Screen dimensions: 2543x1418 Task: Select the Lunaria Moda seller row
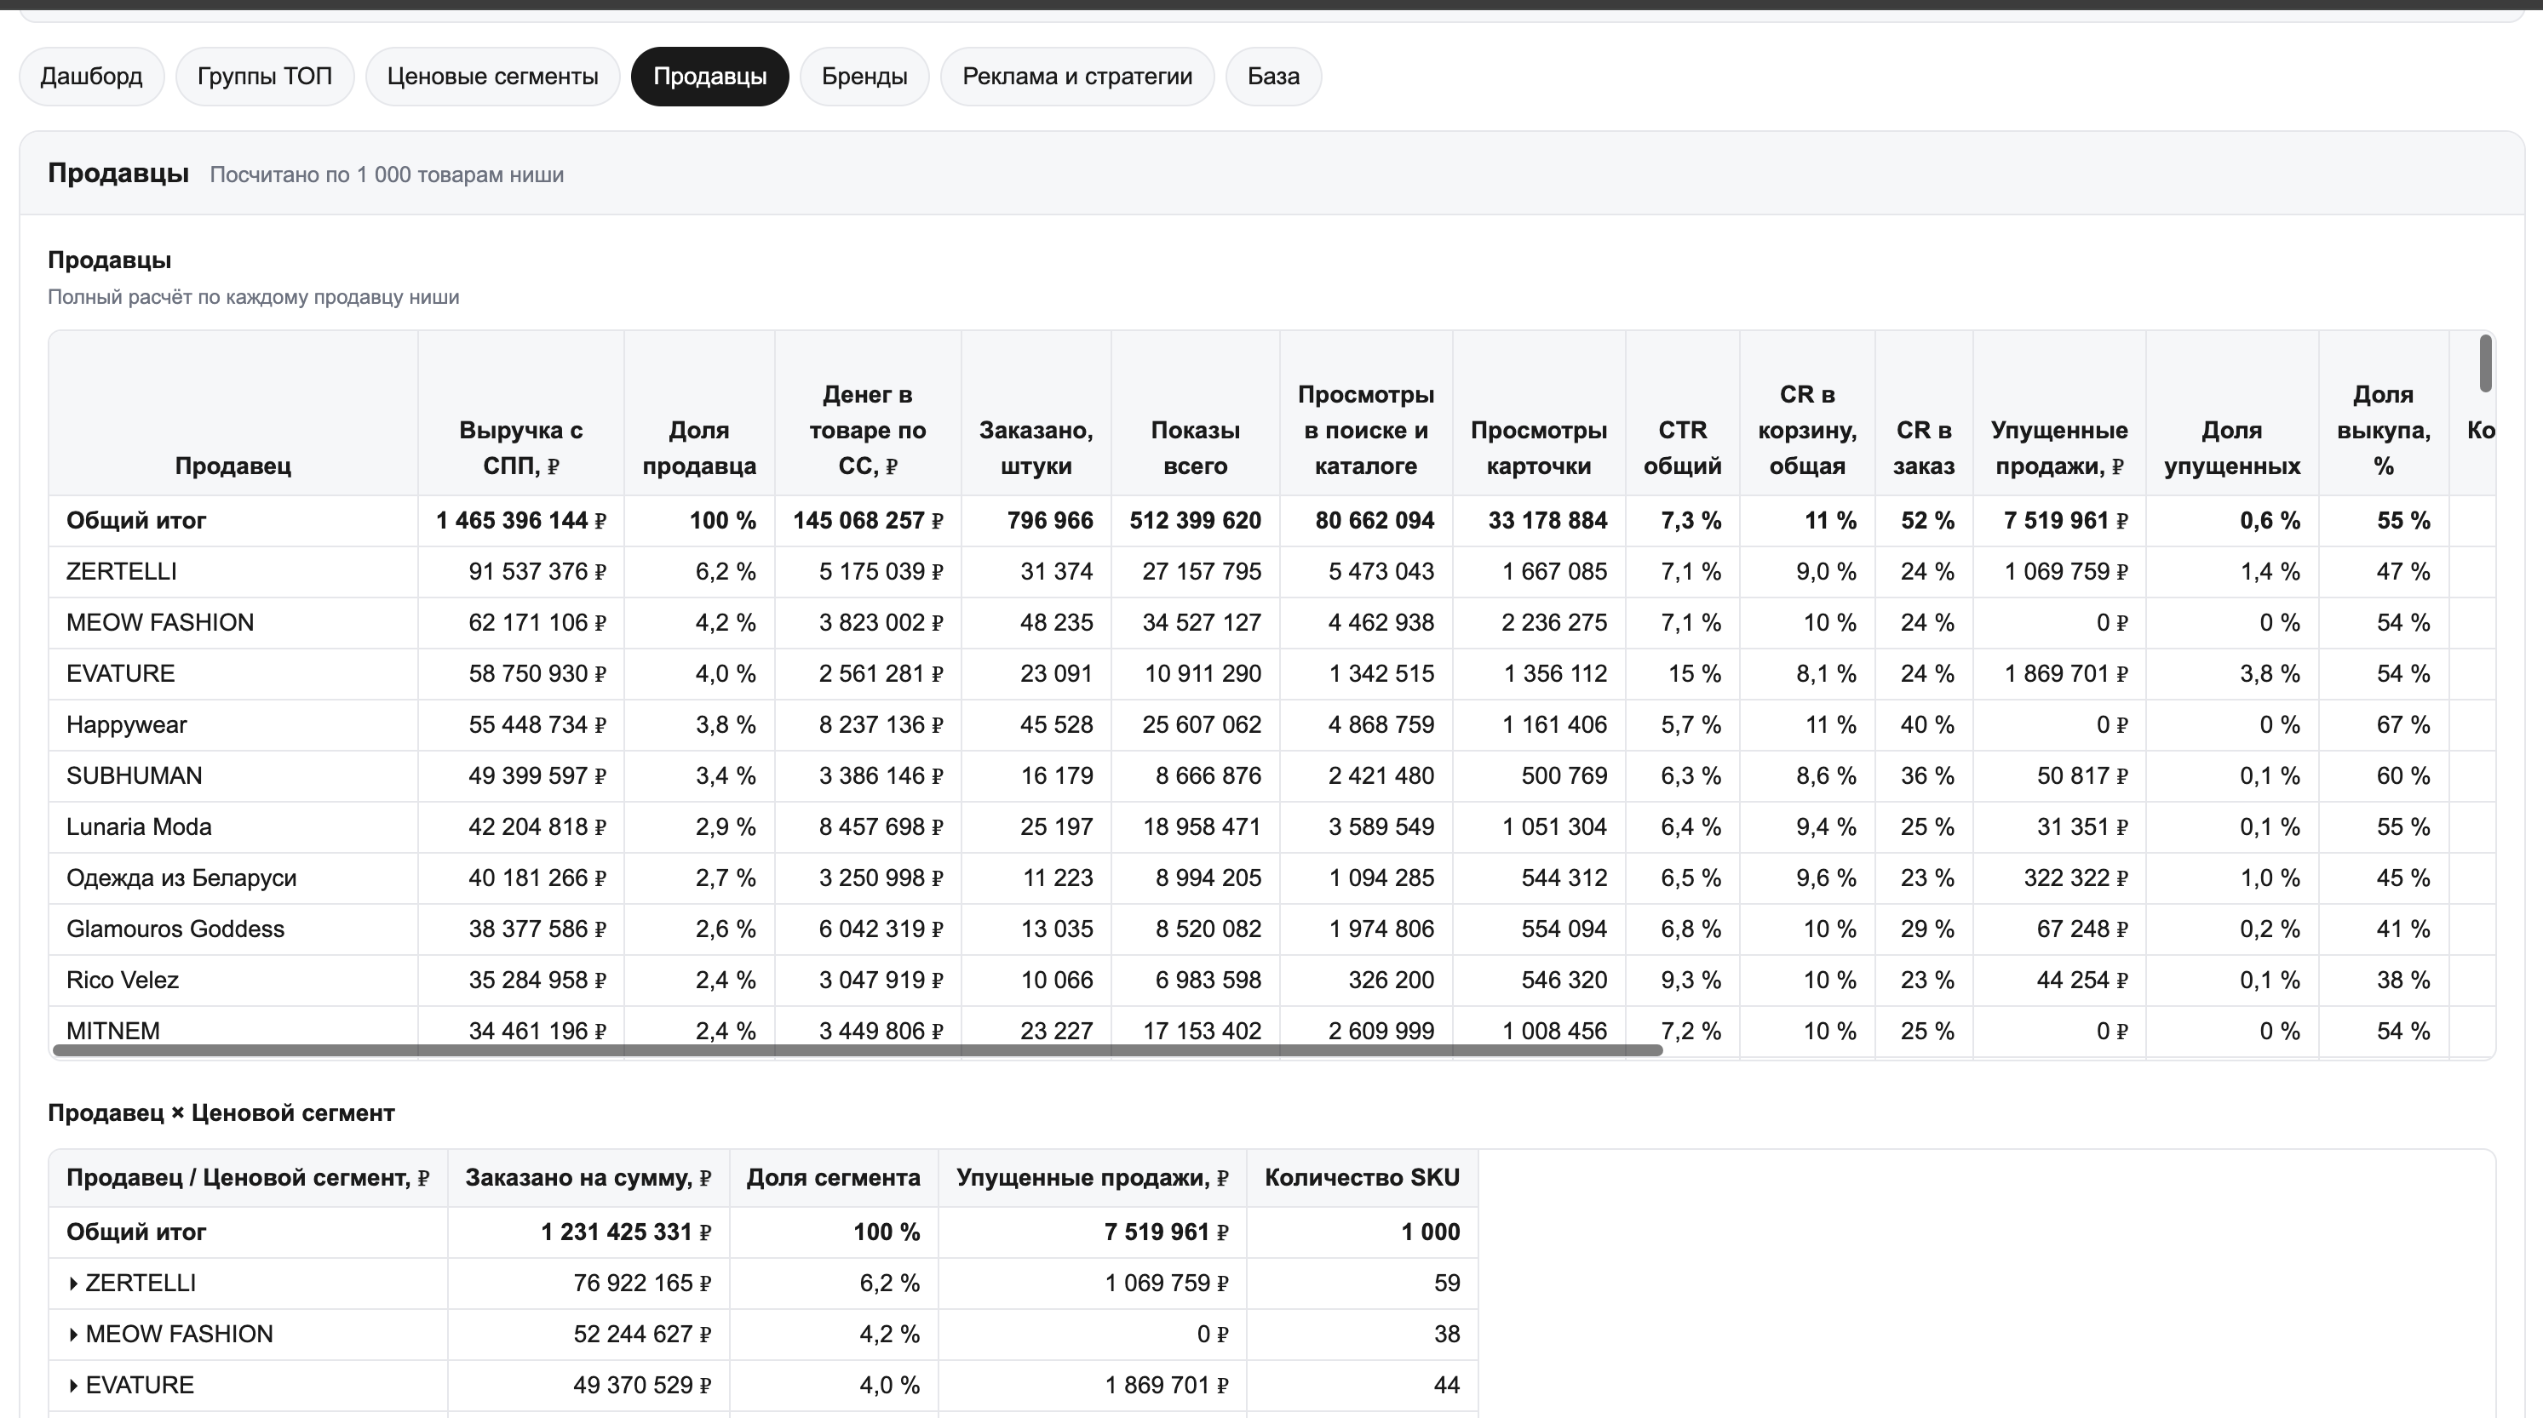(1271, 827)
